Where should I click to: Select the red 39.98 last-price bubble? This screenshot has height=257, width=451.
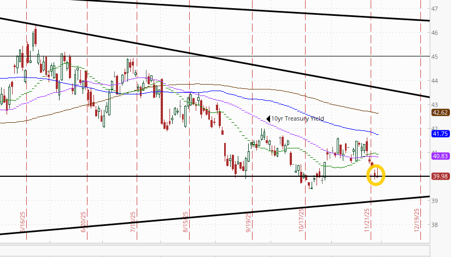[441, 176]
